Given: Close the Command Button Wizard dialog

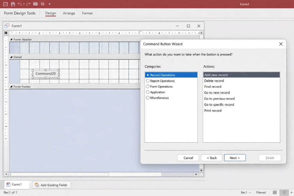Looking at the screenshot, I should [281, 44].
